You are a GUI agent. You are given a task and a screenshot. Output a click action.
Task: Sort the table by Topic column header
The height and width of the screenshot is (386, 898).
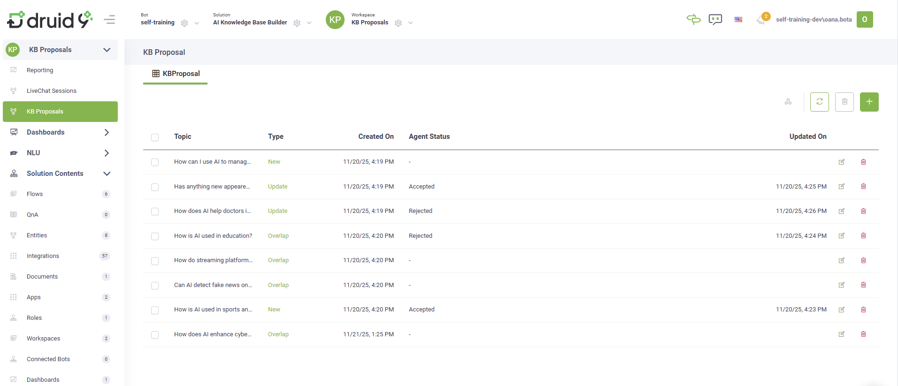pyautogui.click(x=183, y=136)
